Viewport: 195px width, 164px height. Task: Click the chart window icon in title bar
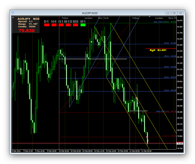[x=13, y=13]
